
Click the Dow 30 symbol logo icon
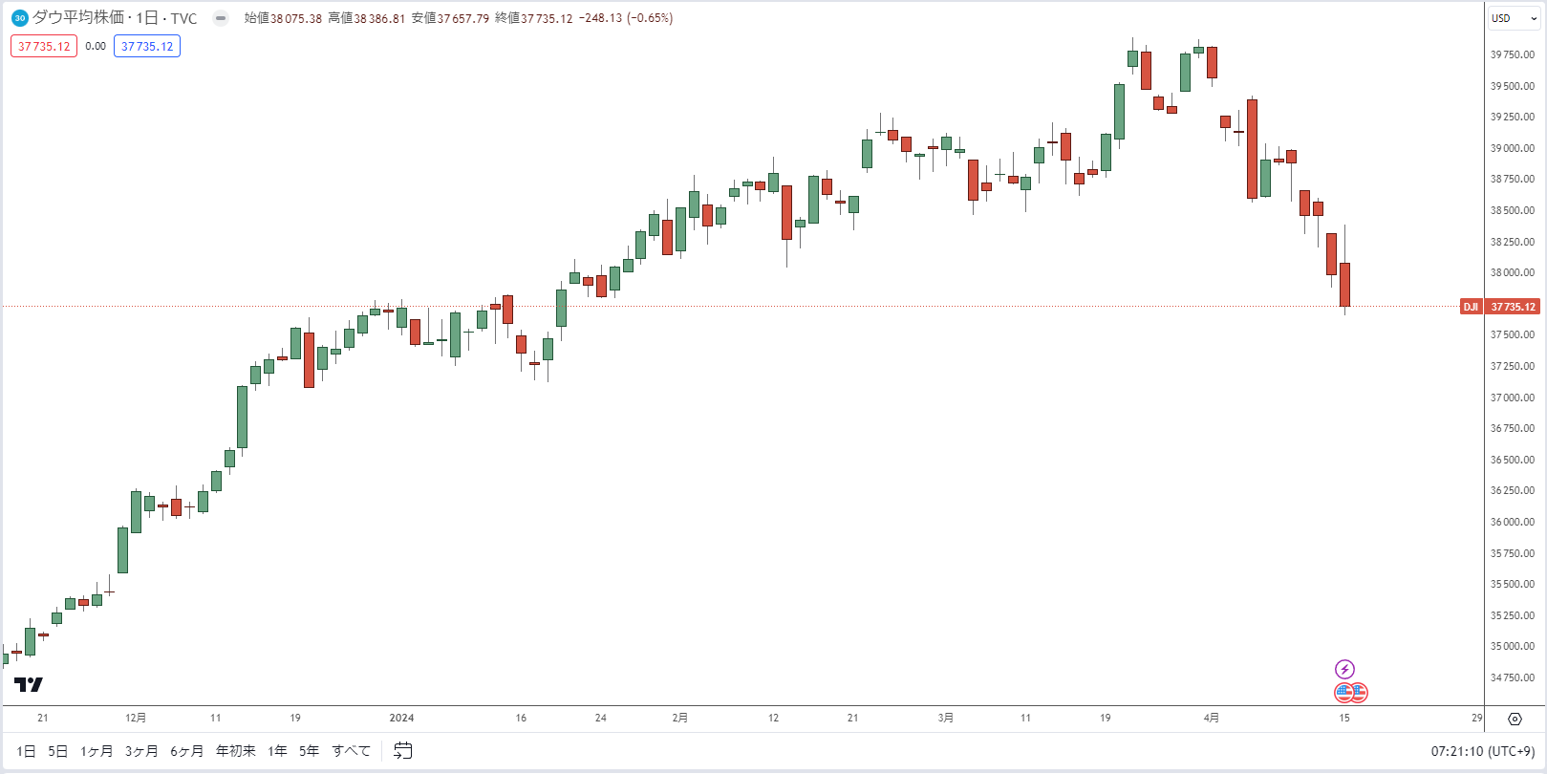click(20, 18)
